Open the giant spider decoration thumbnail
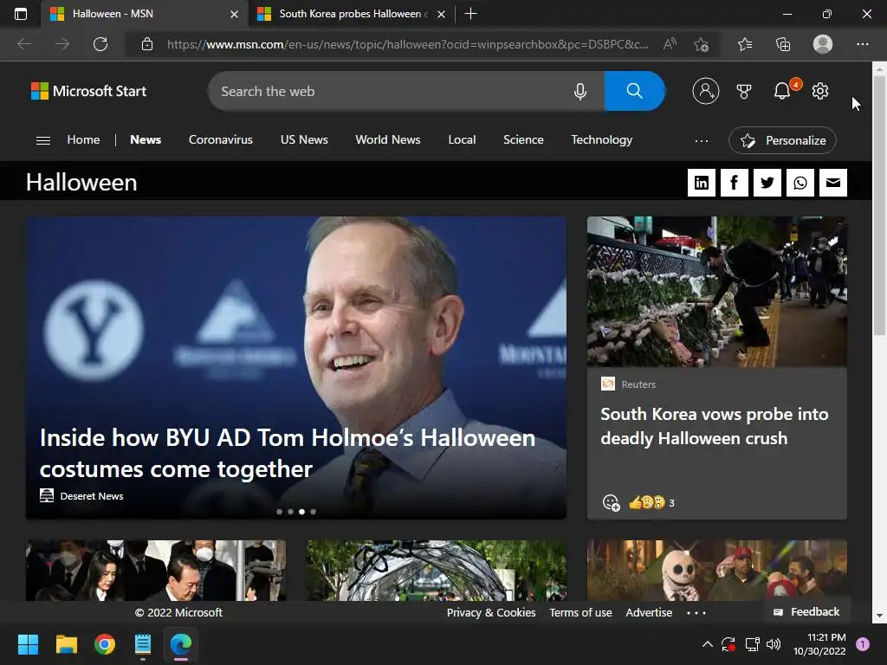Image resolution: width=887 pixels, height=665 pixels. (437, 571)
